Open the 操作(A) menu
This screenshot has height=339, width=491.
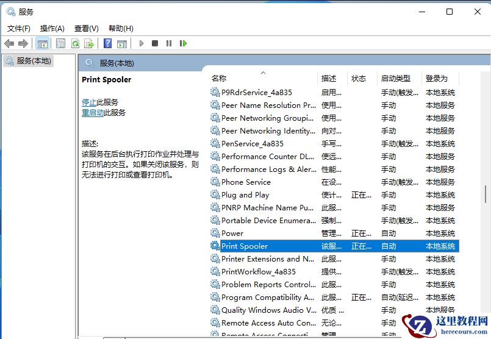coord(52,29)
